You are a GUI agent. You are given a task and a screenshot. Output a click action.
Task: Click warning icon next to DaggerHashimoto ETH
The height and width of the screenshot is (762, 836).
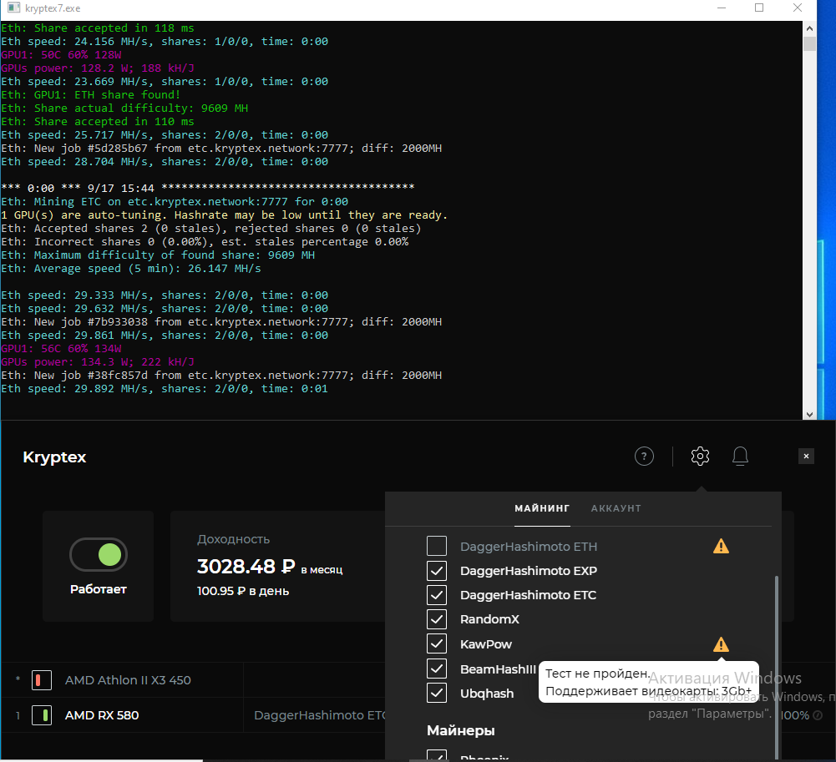point(721,547)
